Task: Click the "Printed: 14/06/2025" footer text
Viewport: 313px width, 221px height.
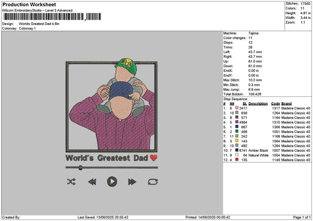Action: 208,217
